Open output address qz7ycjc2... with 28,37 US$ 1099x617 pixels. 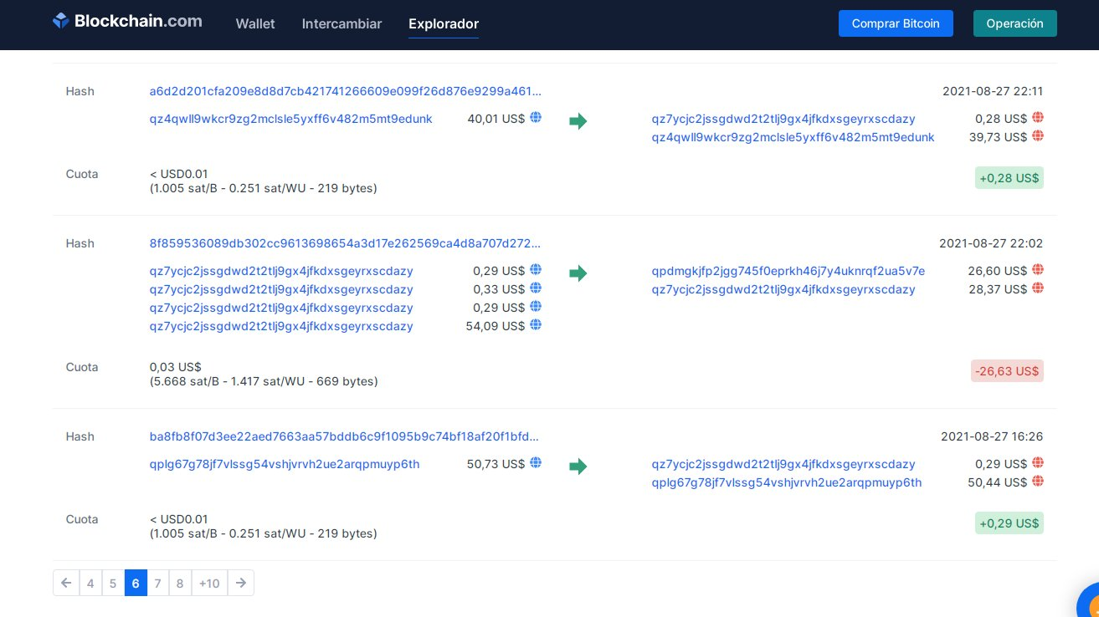[783, 289]
